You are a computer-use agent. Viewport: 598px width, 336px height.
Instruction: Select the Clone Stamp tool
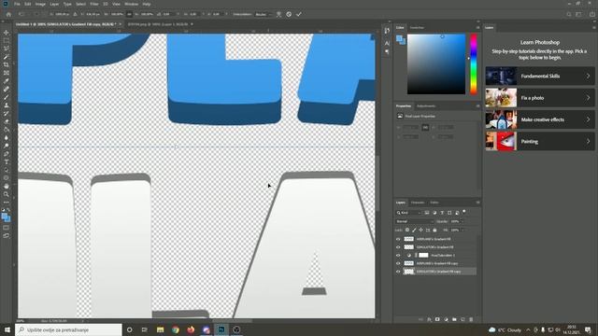tap(7, 105)
